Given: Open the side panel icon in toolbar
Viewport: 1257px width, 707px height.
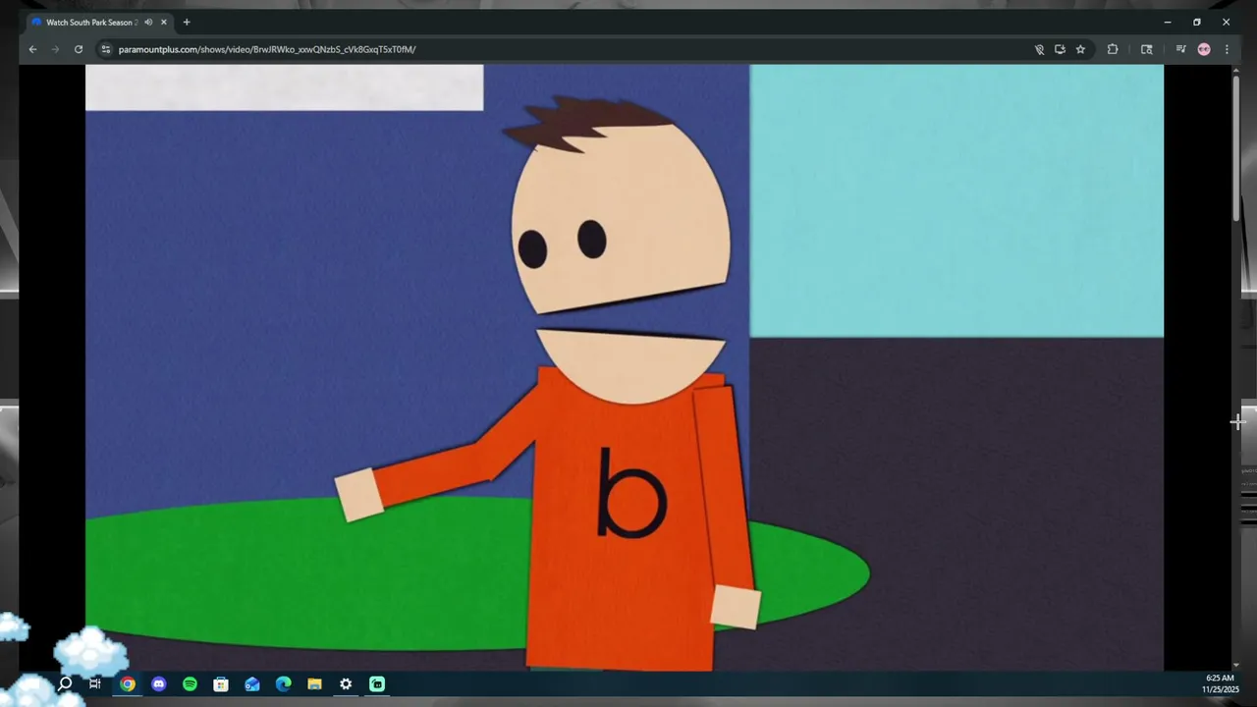Looking at the screenshot, I should (x=1146, y=49).
